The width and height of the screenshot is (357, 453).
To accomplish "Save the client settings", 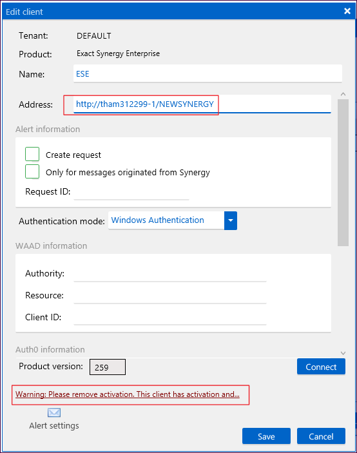I will 266,436.
